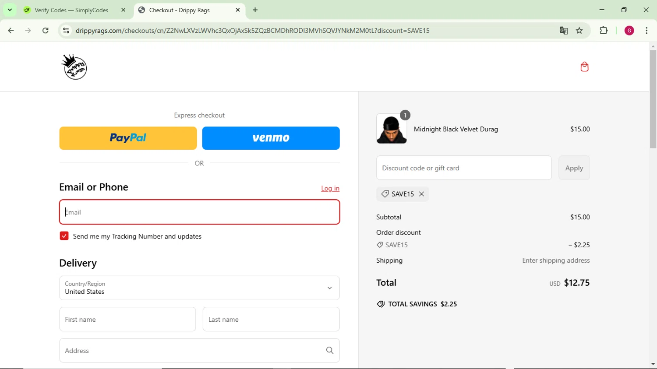Expand the Country/Region dropdown
The image size is (657, 369).
click(200, 288)
